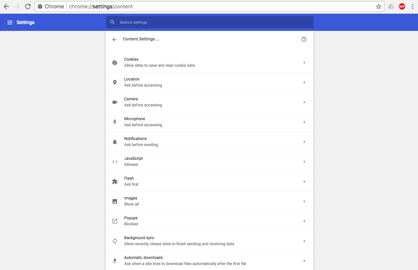Expand the Images row chevron
This screenshot has width=418, height=270.
click(x=304, y=201)
